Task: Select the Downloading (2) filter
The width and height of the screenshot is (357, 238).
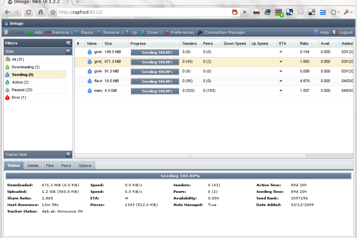Action: coord(35,67)
